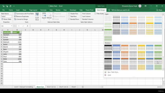
Task: Click the Tell me lightbulb icon
Action: tap(109, 10)
